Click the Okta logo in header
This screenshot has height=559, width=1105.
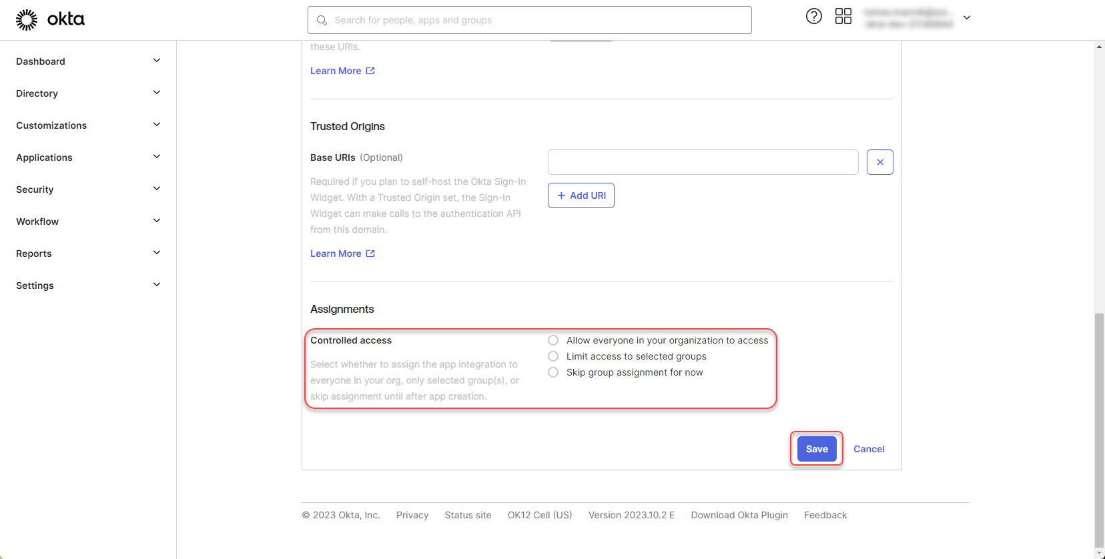point(50,20)
